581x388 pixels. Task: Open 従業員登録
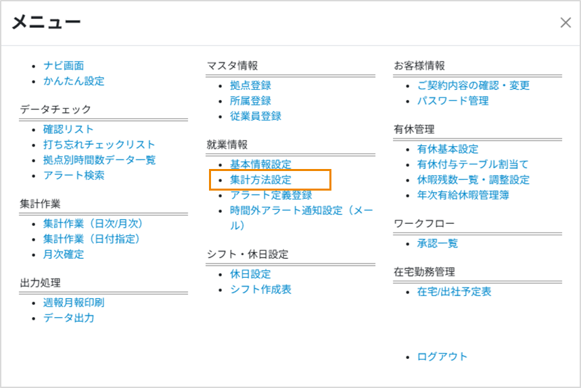click(x=256, y=116)
